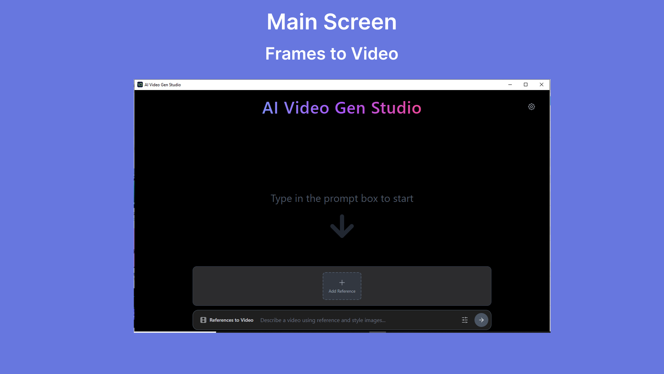Maximize the AI Video Gen Studio window
The width and height of the screenshot is (664, 374).
(x=526, y=84)
